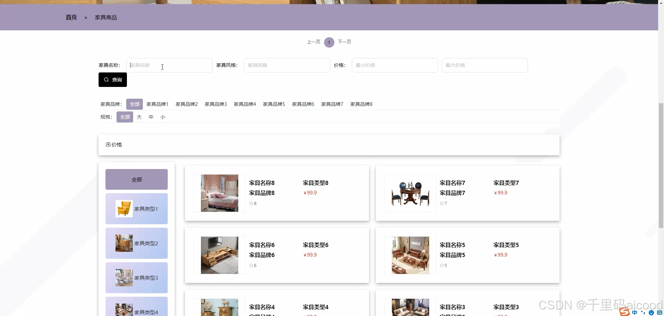The height and width of the screenshot is (316, 664).
Task: Select 大 size filter
Action: tap(139, 117)
